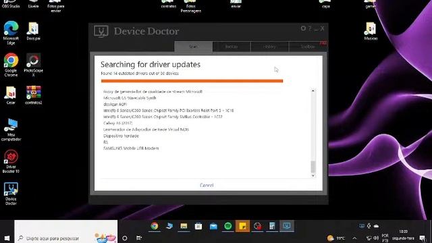Screen dimensions: 432x243
Task: Select the Adaptador de Rede Virtual NDIS row
Action: tap(146, 130)
